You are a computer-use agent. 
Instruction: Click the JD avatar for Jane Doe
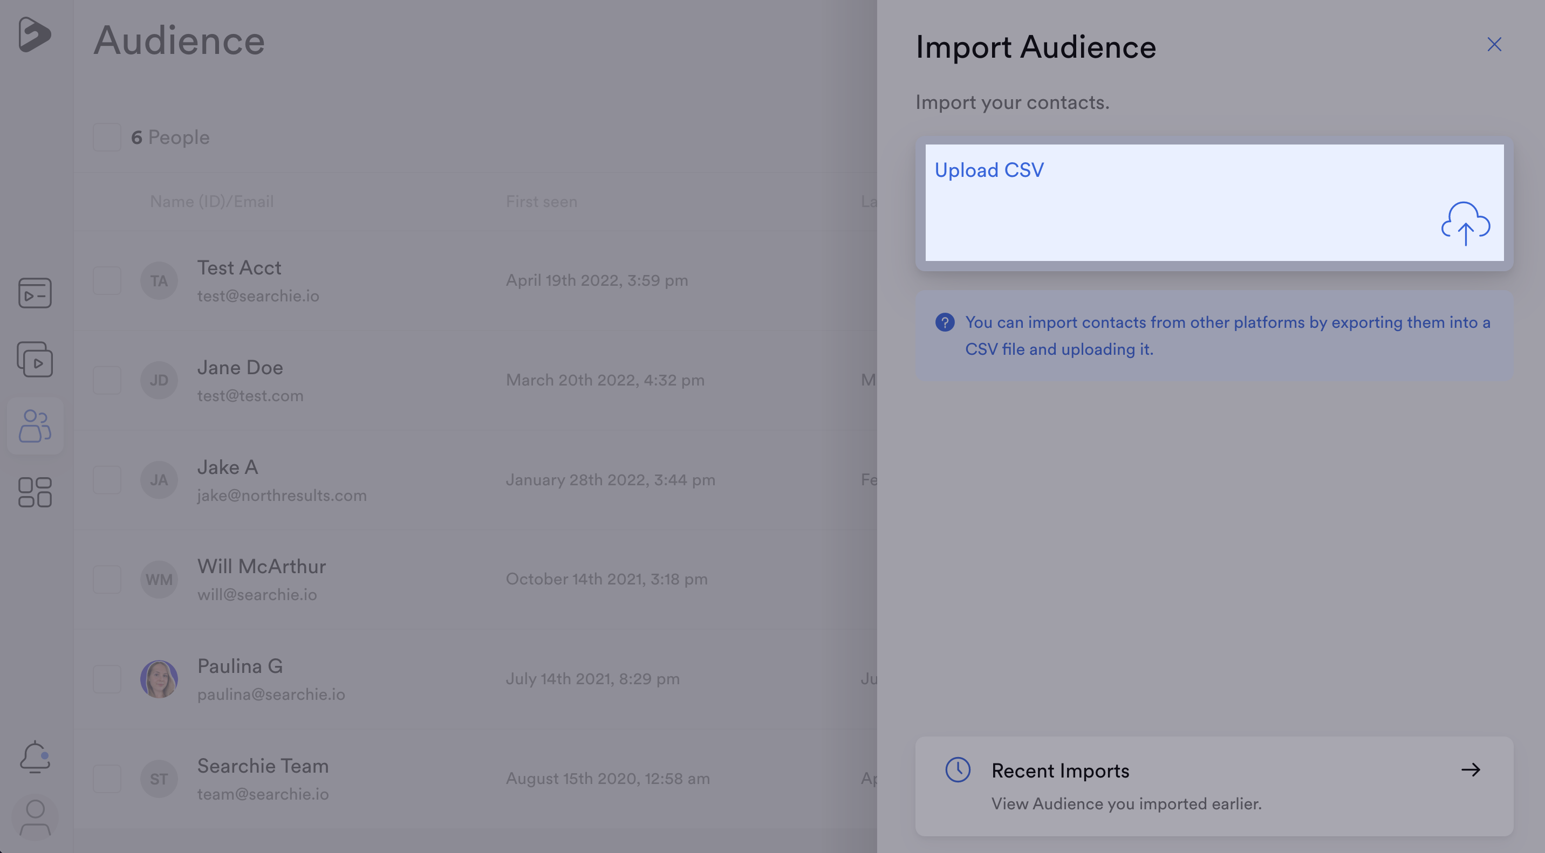pyautogui.click(x=159, y=380)
